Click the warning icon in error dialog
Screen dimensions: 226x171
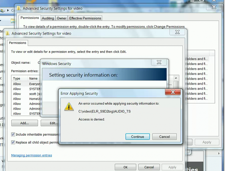(69, 107)
